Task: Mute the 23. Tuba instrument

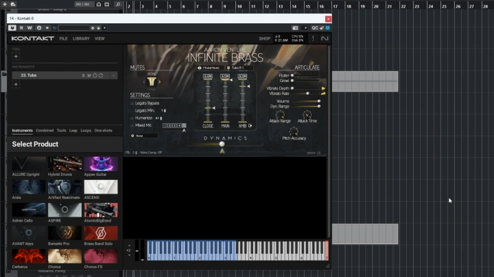Action: click(89, 75)
